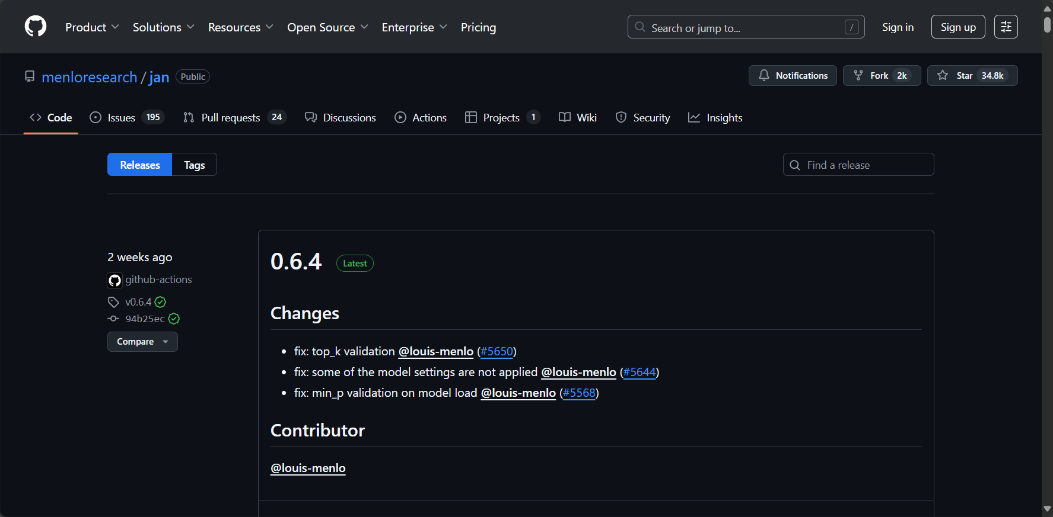Click the star count 34.8k
Viewport: 1053px width, 517px height.
pyautogui.click(x=992, y=75)
